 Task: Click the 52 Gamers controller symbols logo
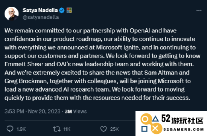(x=151, y=124)
